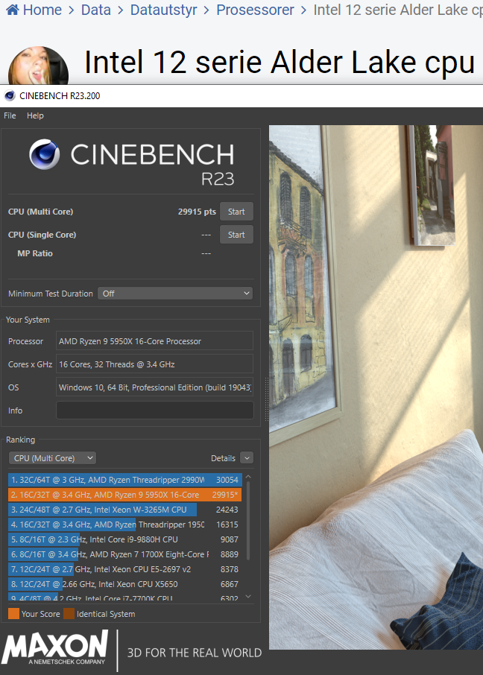
Task: Select the Threadripper 2990W ranking row
Action: tap(125, 480)
